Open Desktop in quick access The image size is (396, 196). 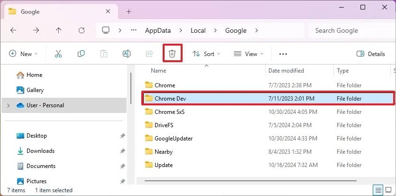point(32,136)
